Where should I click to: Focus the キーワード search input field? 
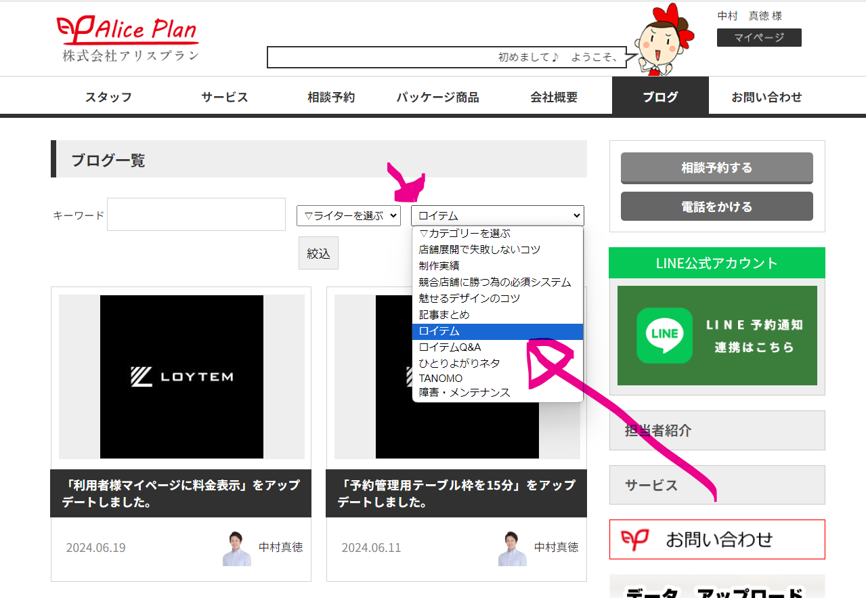[x=196, y=214]
